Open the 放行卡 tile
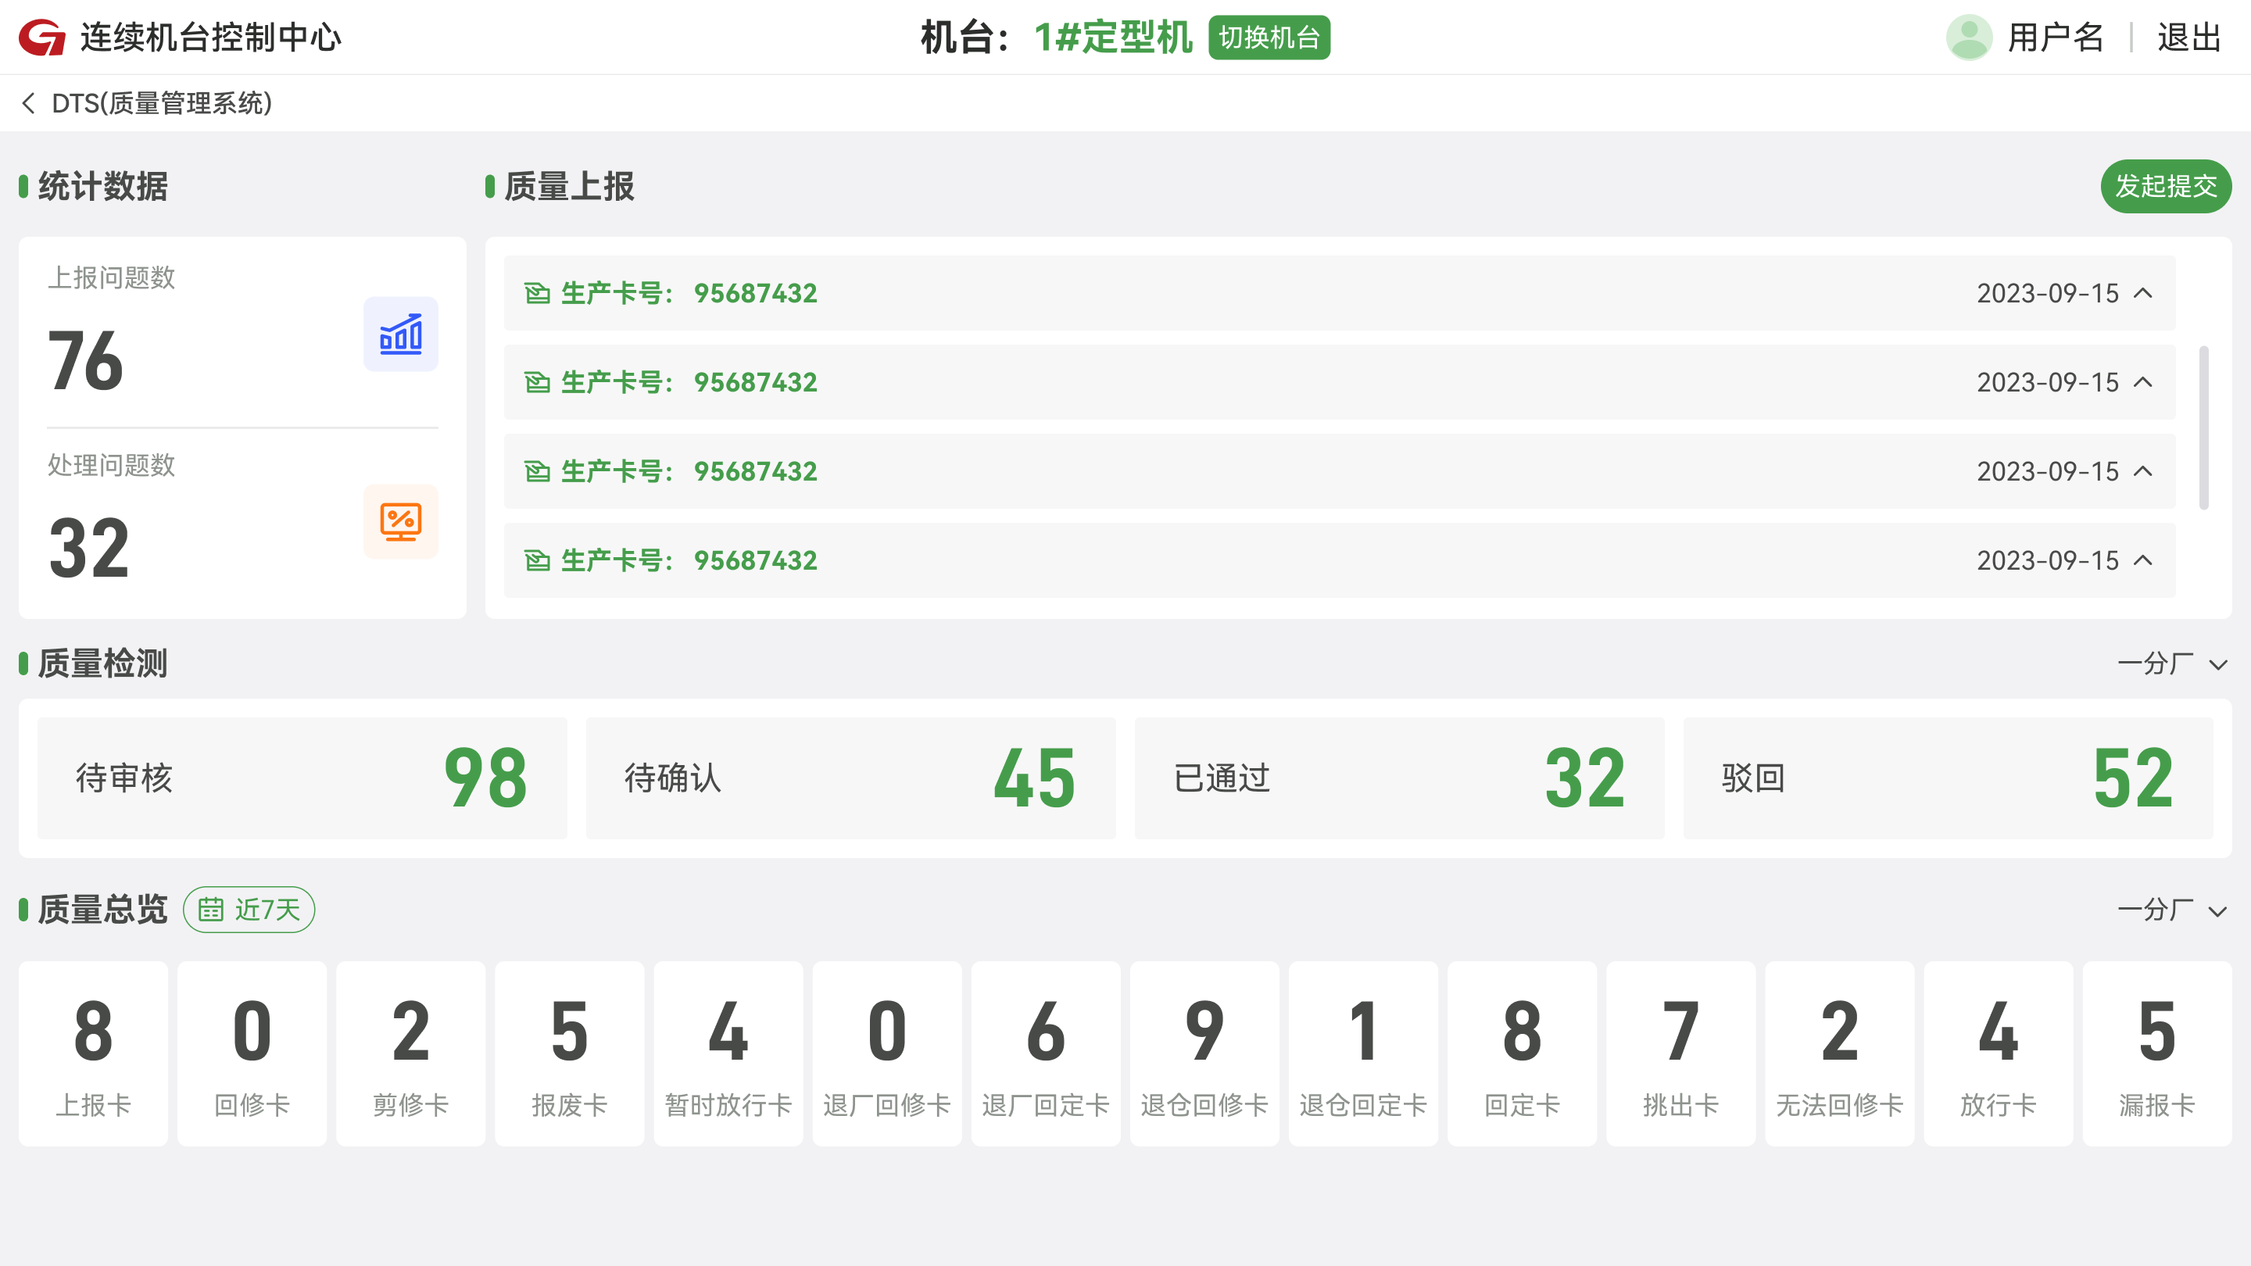2251x1266 pixels. pyautogui.click(x=1999, y=1053)
